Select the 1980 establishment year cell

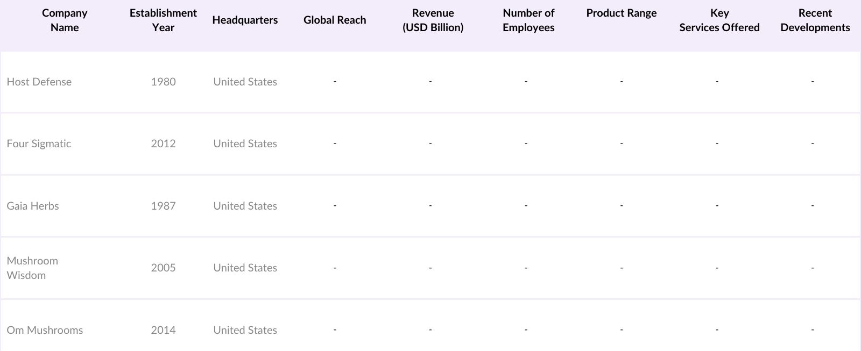coord(163,82)
